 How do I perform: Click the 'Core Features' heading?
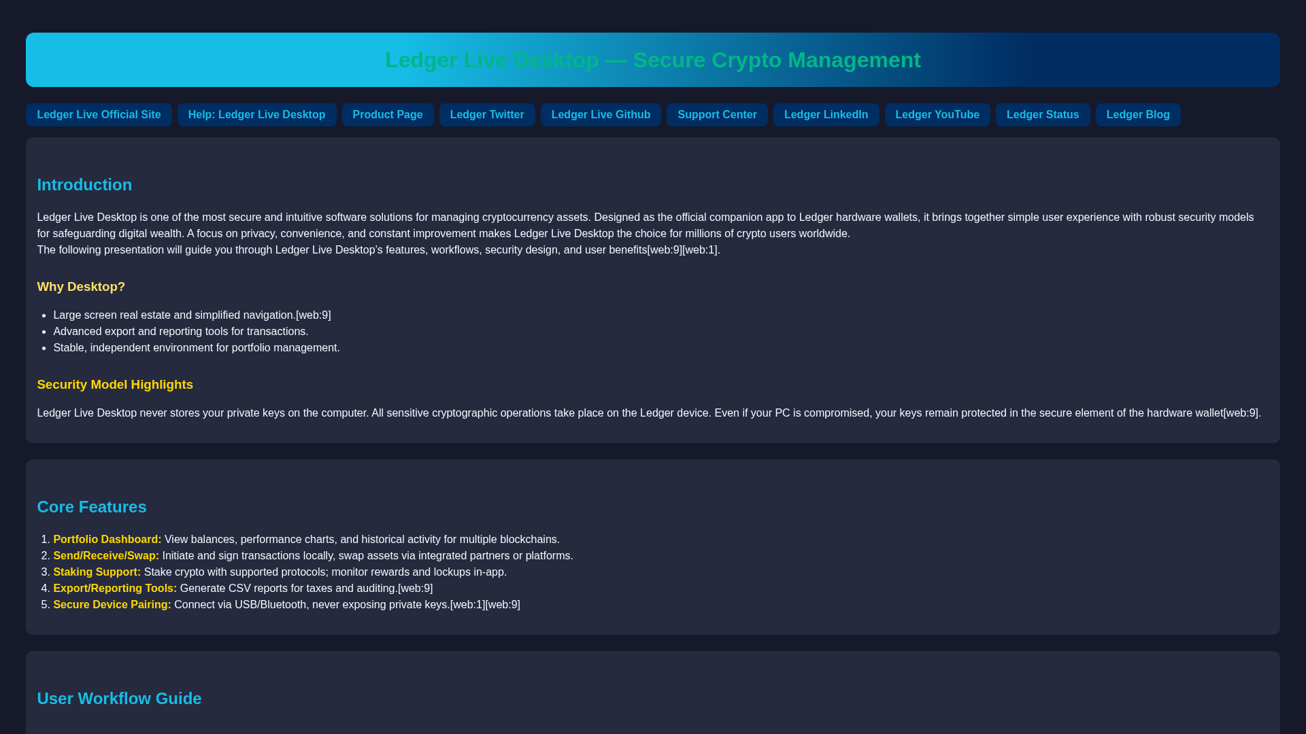click(x=92, y=507)
